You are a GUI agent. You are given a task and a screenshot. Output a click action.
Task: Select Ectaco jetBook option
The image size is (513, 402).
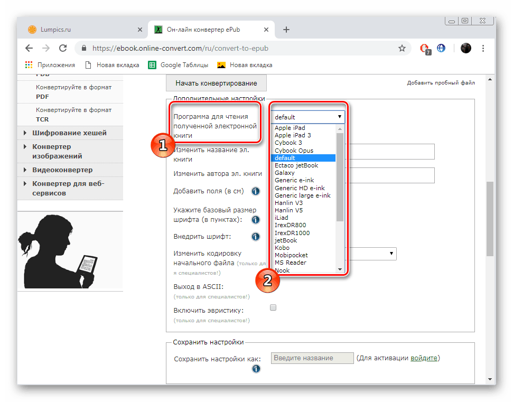coord(303,165)
